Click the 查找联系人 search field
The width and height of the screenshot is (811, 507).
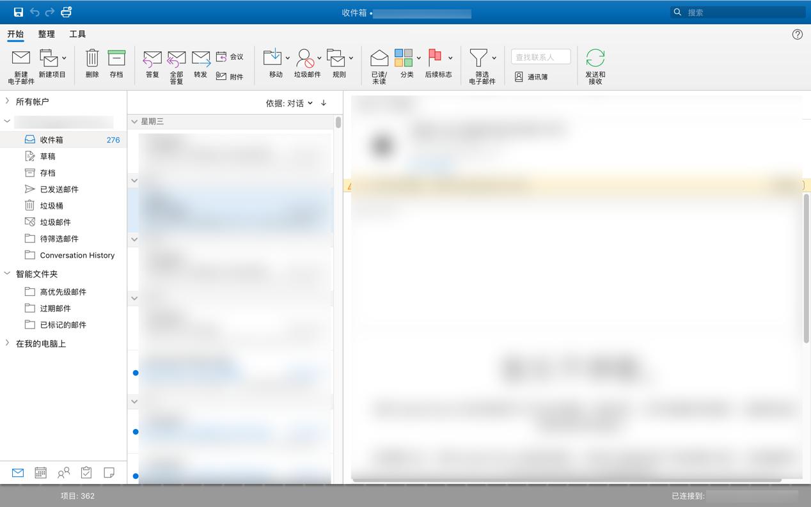click(540, 56)
